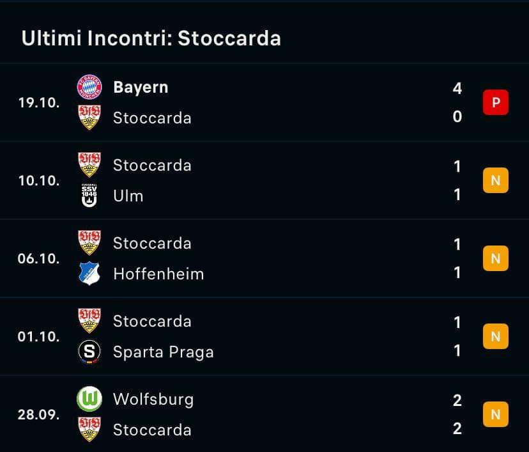The height and width of the screenshot is (452, 529).
Task: Open the Wolfsburg team name
Action: pyautogui.click(x=153, y=400)
